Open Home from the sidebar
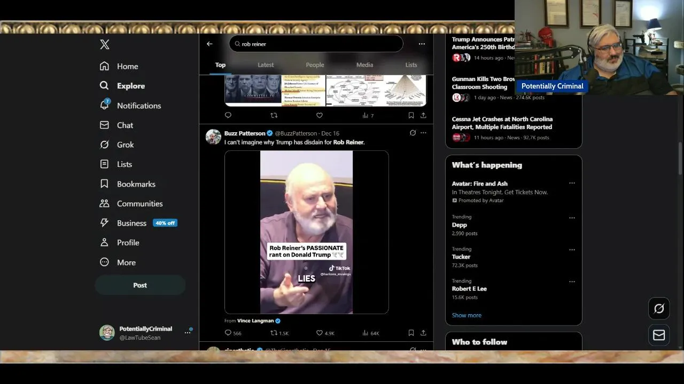The width and height of the screenshot is (684, 384). (119, 66)
